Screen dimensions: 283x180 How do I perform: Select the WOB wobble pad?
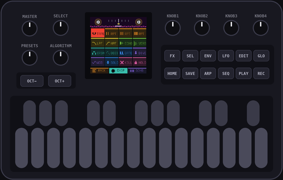point(98,62)
